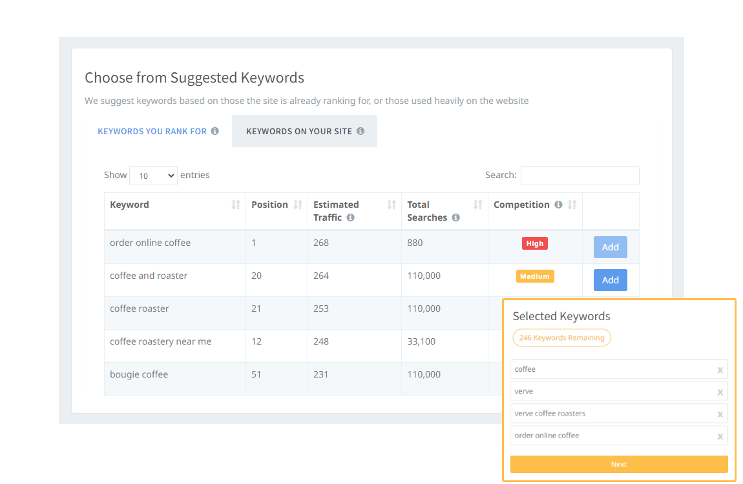Screen dimensions: 743x484
Task: Sort by Estimated Traffic column arrows
Action: [x=392, y=205]
